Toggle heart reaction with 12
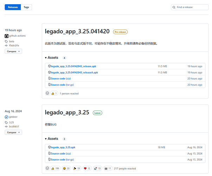 click(x=87, y=168)
